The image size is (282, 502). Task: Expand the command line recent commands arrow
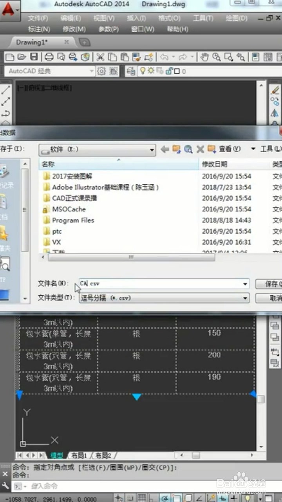click(x=25, y=486)
